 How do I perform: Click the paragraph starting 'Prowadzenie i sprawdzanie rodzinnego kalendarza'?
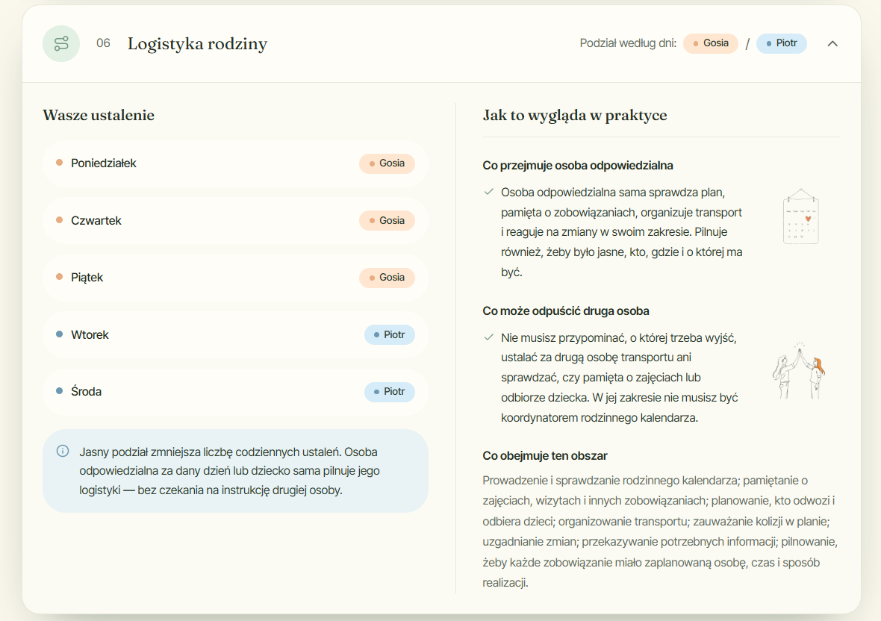click(x=661, y=531)
